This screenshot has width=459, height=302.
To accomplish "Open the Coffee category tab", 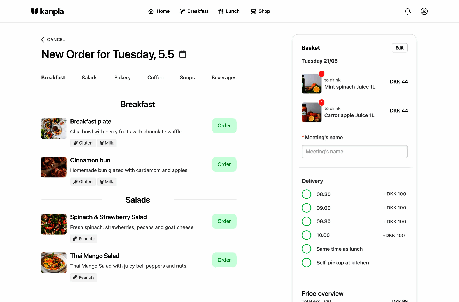I will 155,78.
